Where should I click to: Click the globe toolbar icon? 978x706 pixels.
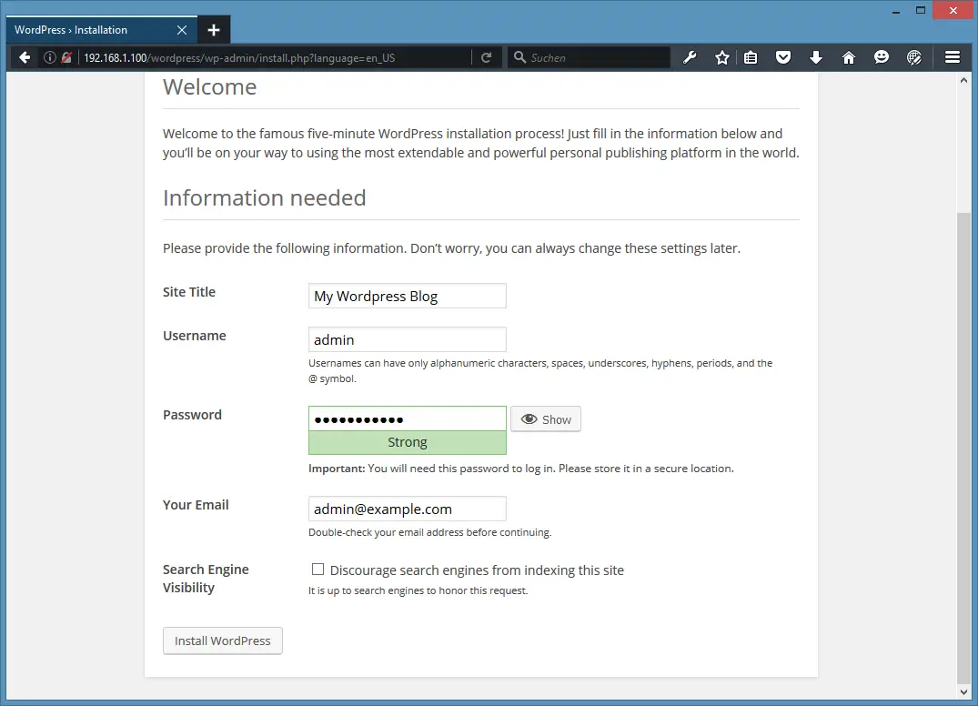pyautogui.click(x=913, y=58)
